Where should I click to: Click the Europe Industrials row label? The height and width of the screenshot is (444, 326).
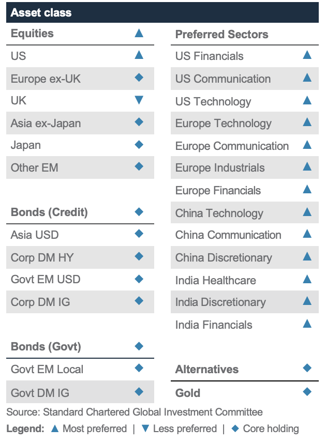pyautogui.click(x=220, y=167)
